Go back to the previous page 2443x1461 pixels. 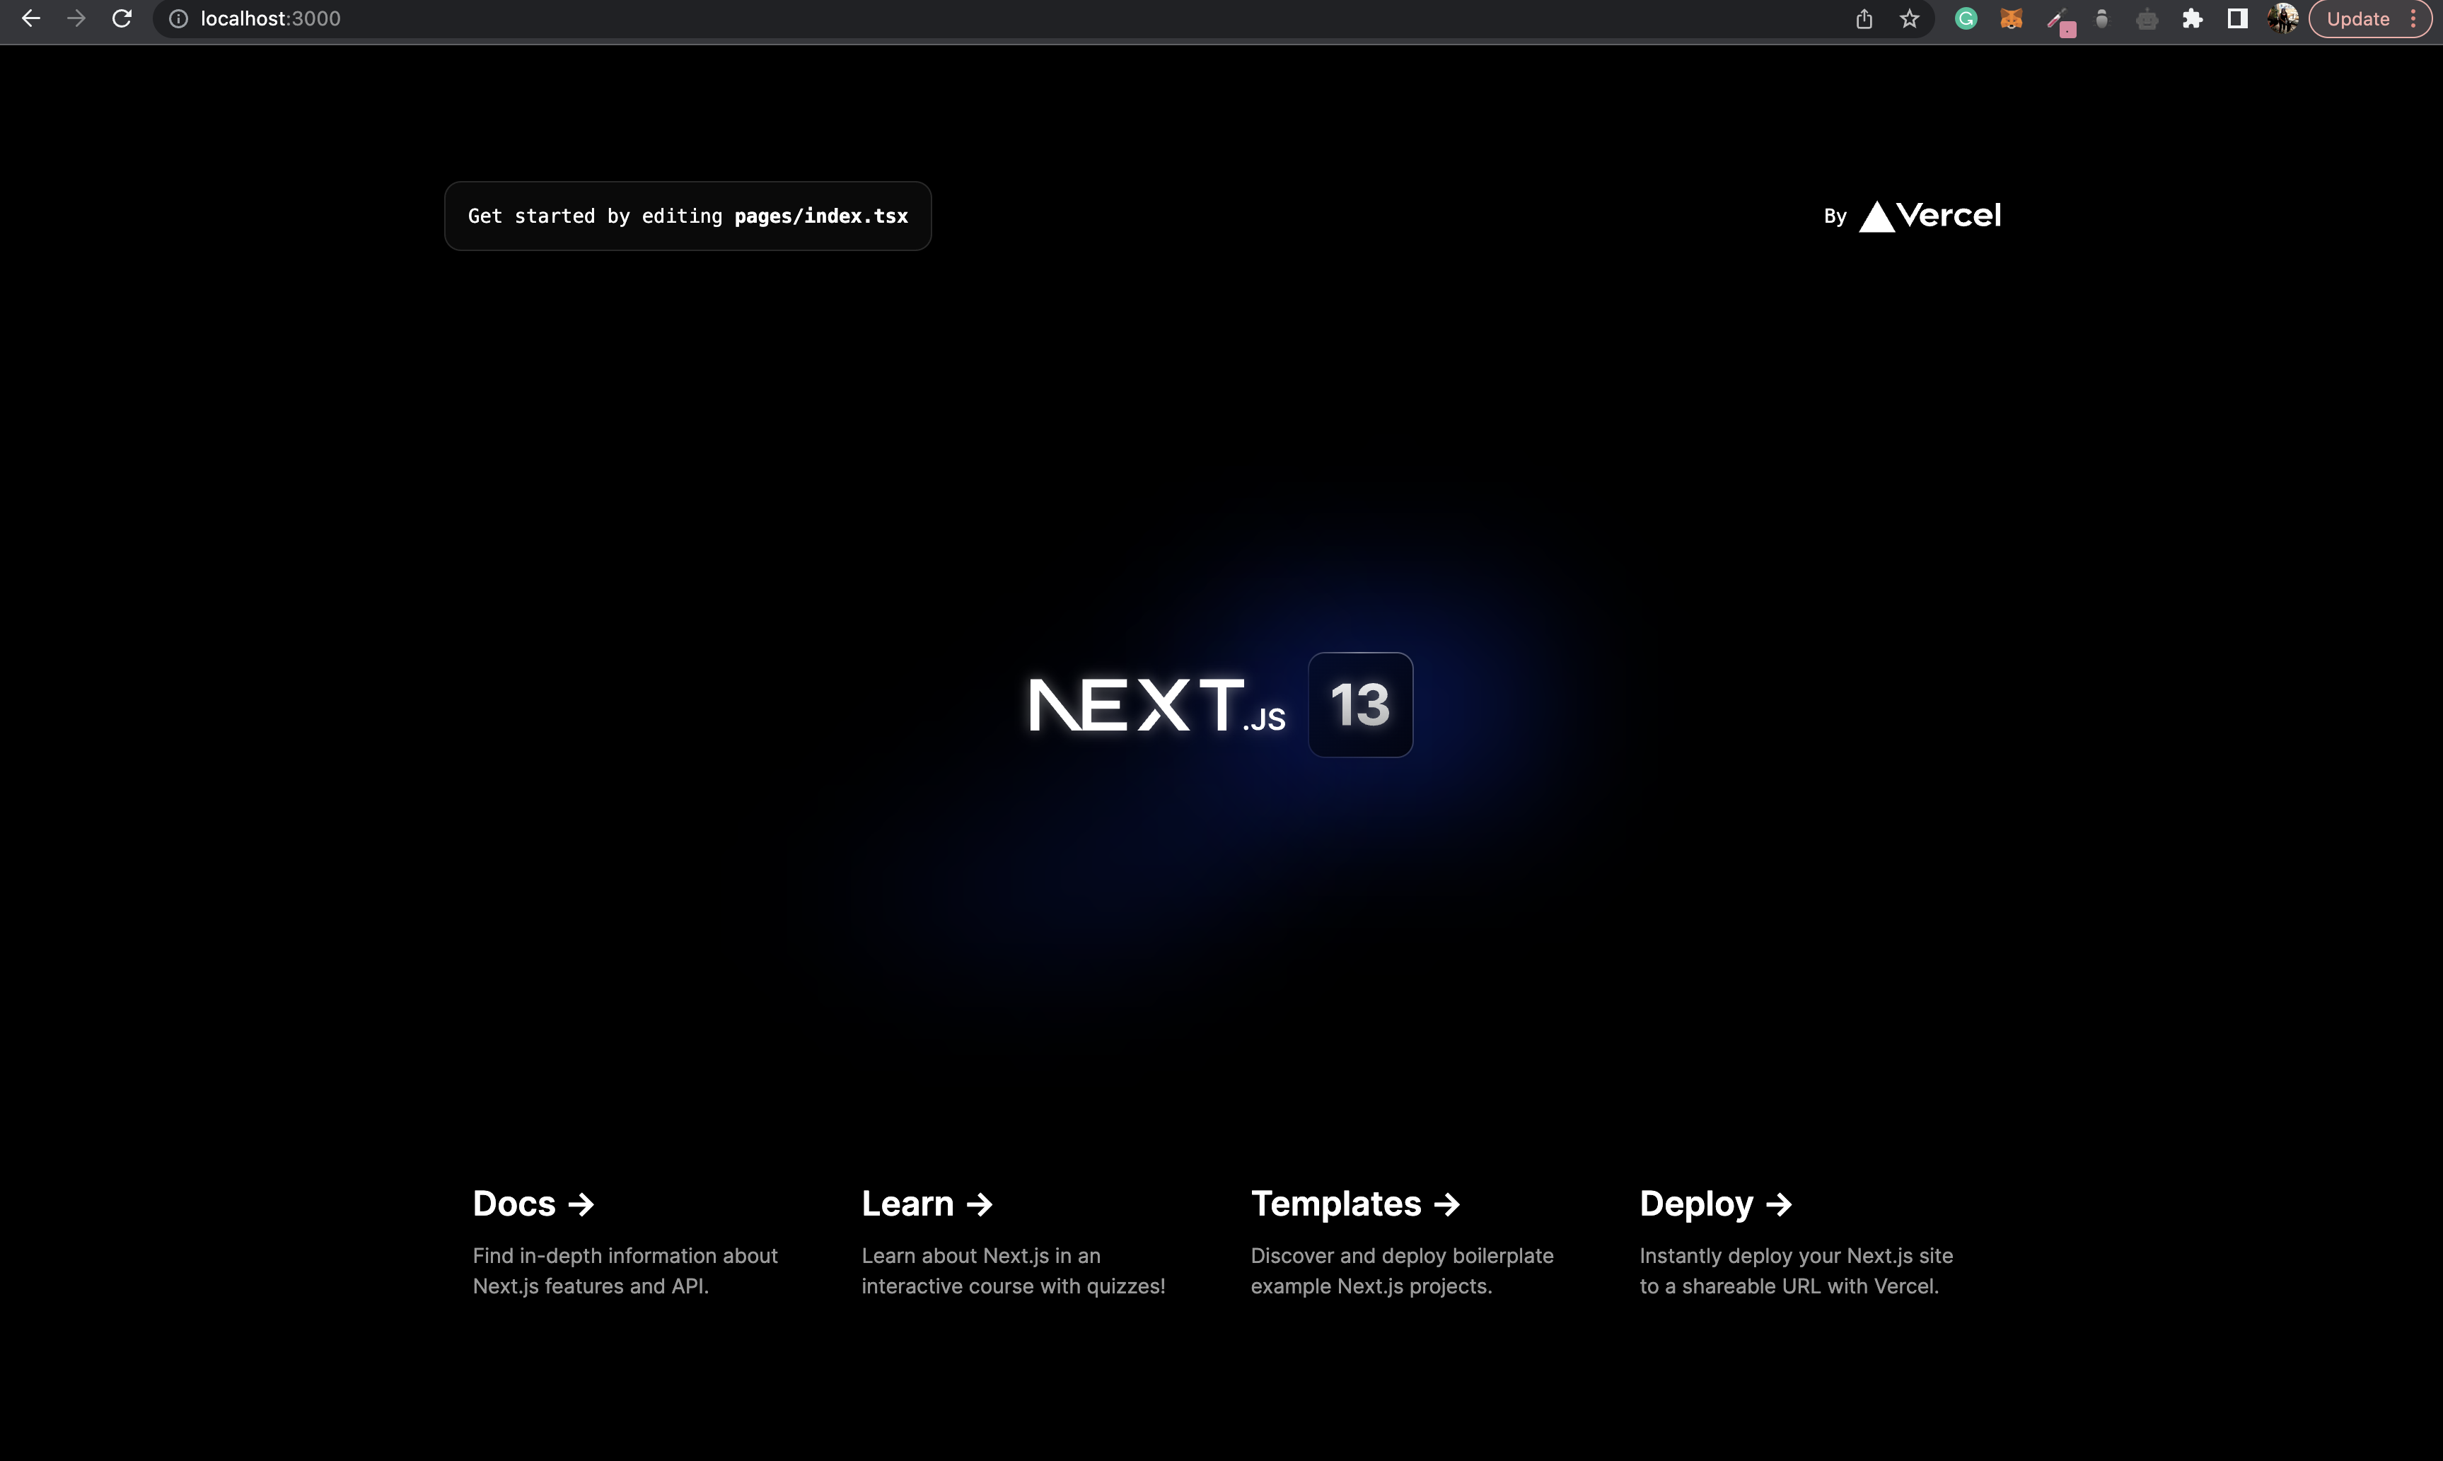pyautogui.click(x=32, y=18)
